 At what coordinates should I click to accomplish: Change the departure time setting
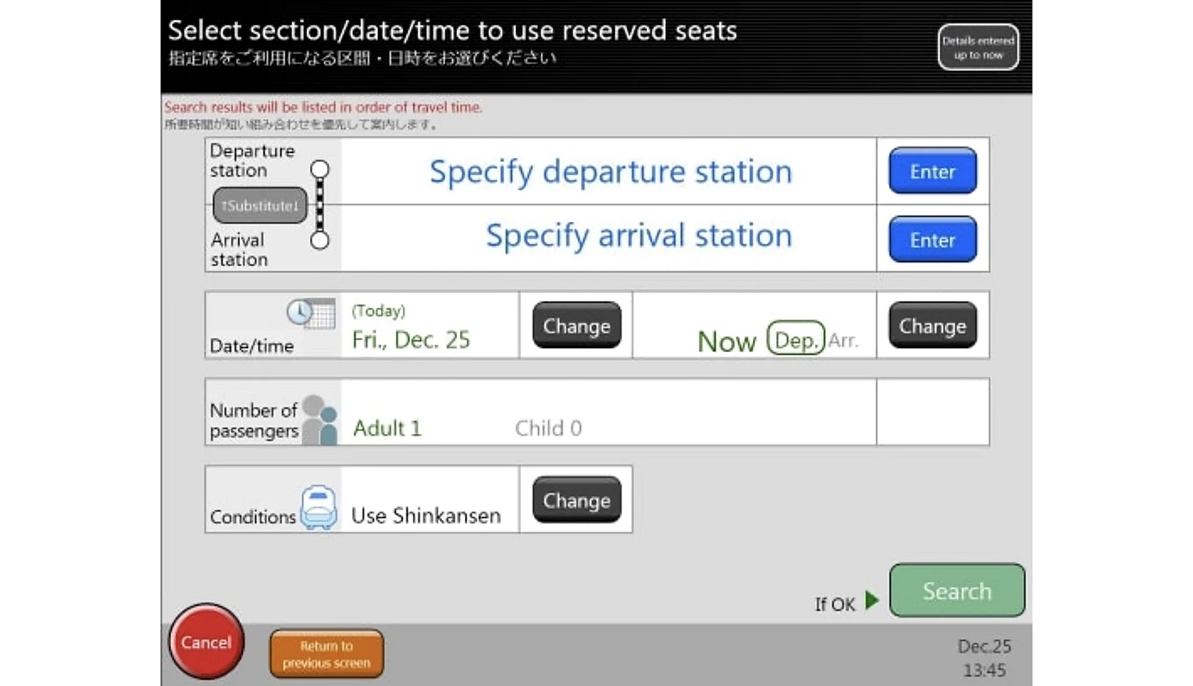[x=932, y=325]
